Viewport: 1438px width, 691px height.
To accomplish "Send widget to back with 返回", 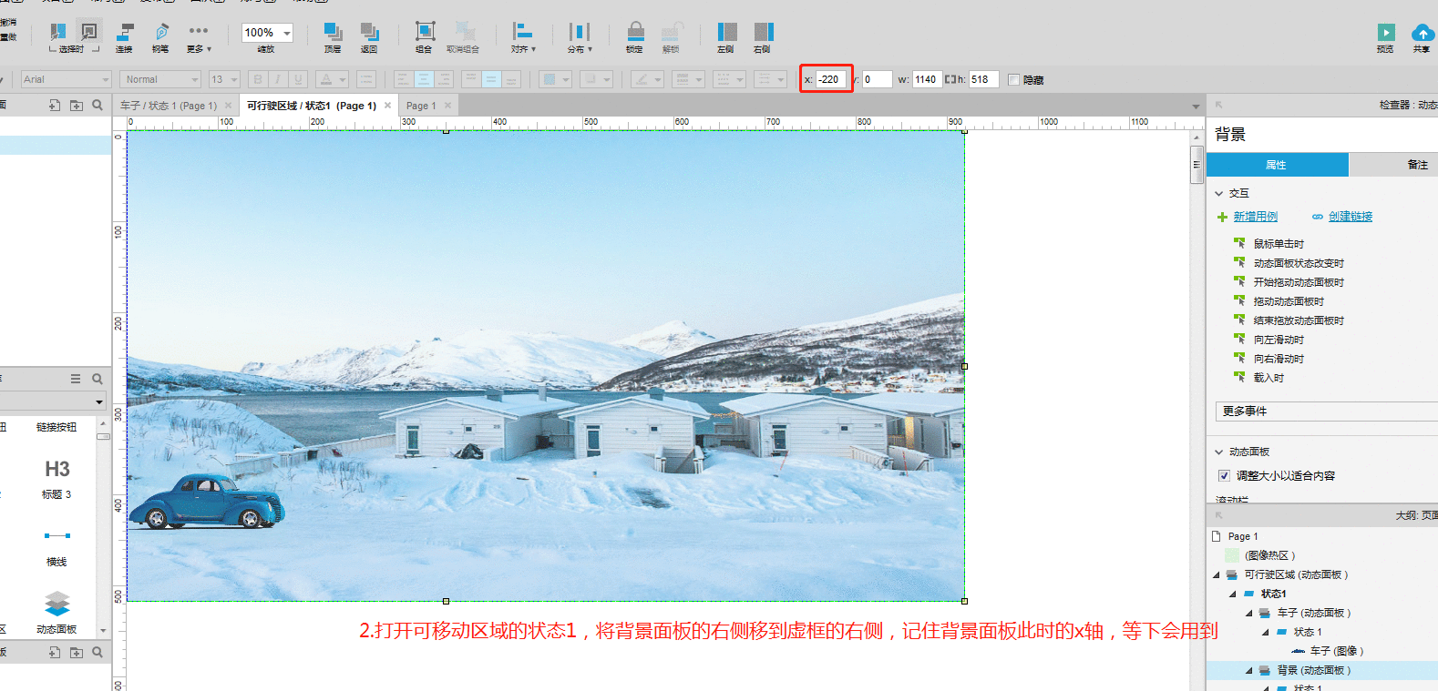I will [369, 37].
